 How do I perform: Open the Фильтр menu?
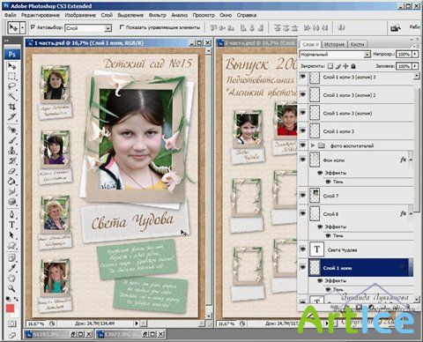click(158, 15)
